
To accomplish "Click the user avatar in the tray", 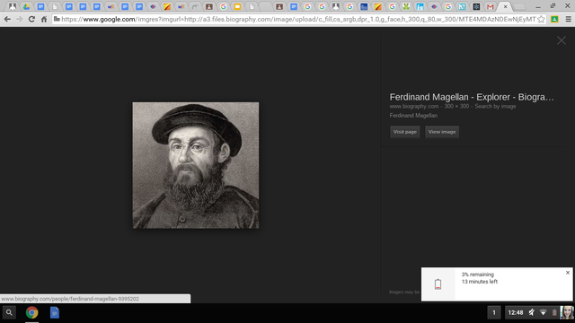I will [567, 313].
